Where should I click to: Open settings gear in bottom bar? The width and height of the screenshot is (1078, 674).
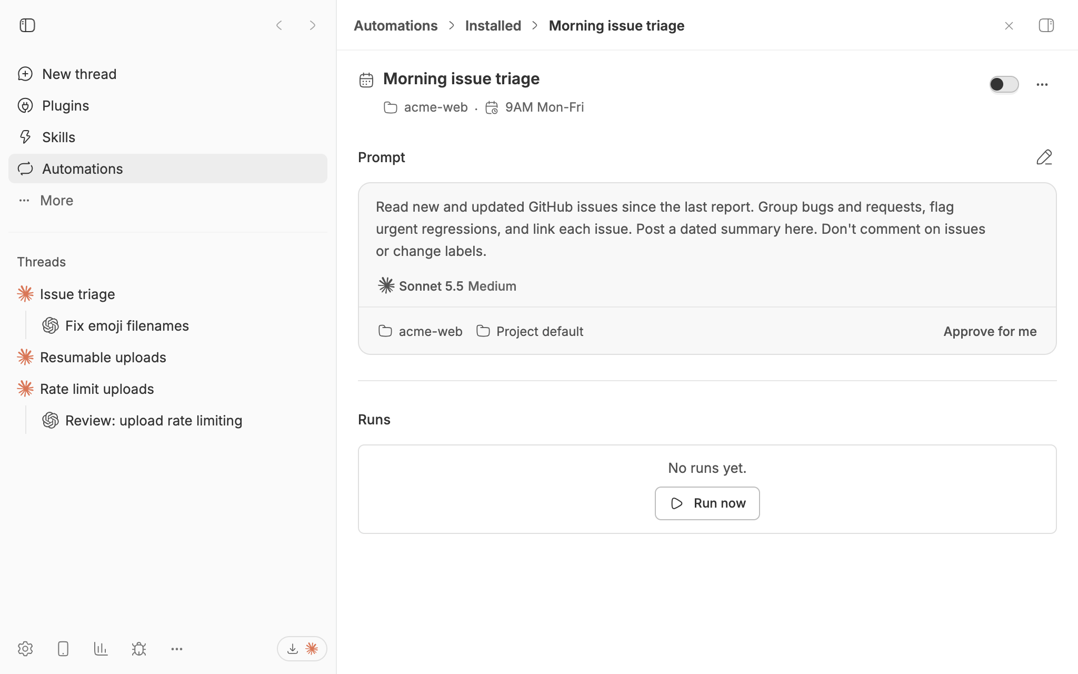pyautogui.click(x=25, y=649)
